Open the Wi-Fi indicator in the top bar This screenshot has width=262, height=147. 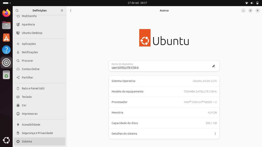(247, 3)
